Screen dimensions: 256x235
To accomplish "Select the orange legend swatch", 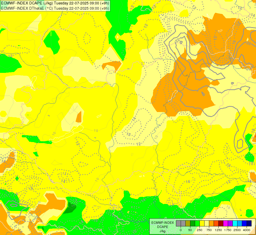I will pyautogui.click(x=212, y=223).
